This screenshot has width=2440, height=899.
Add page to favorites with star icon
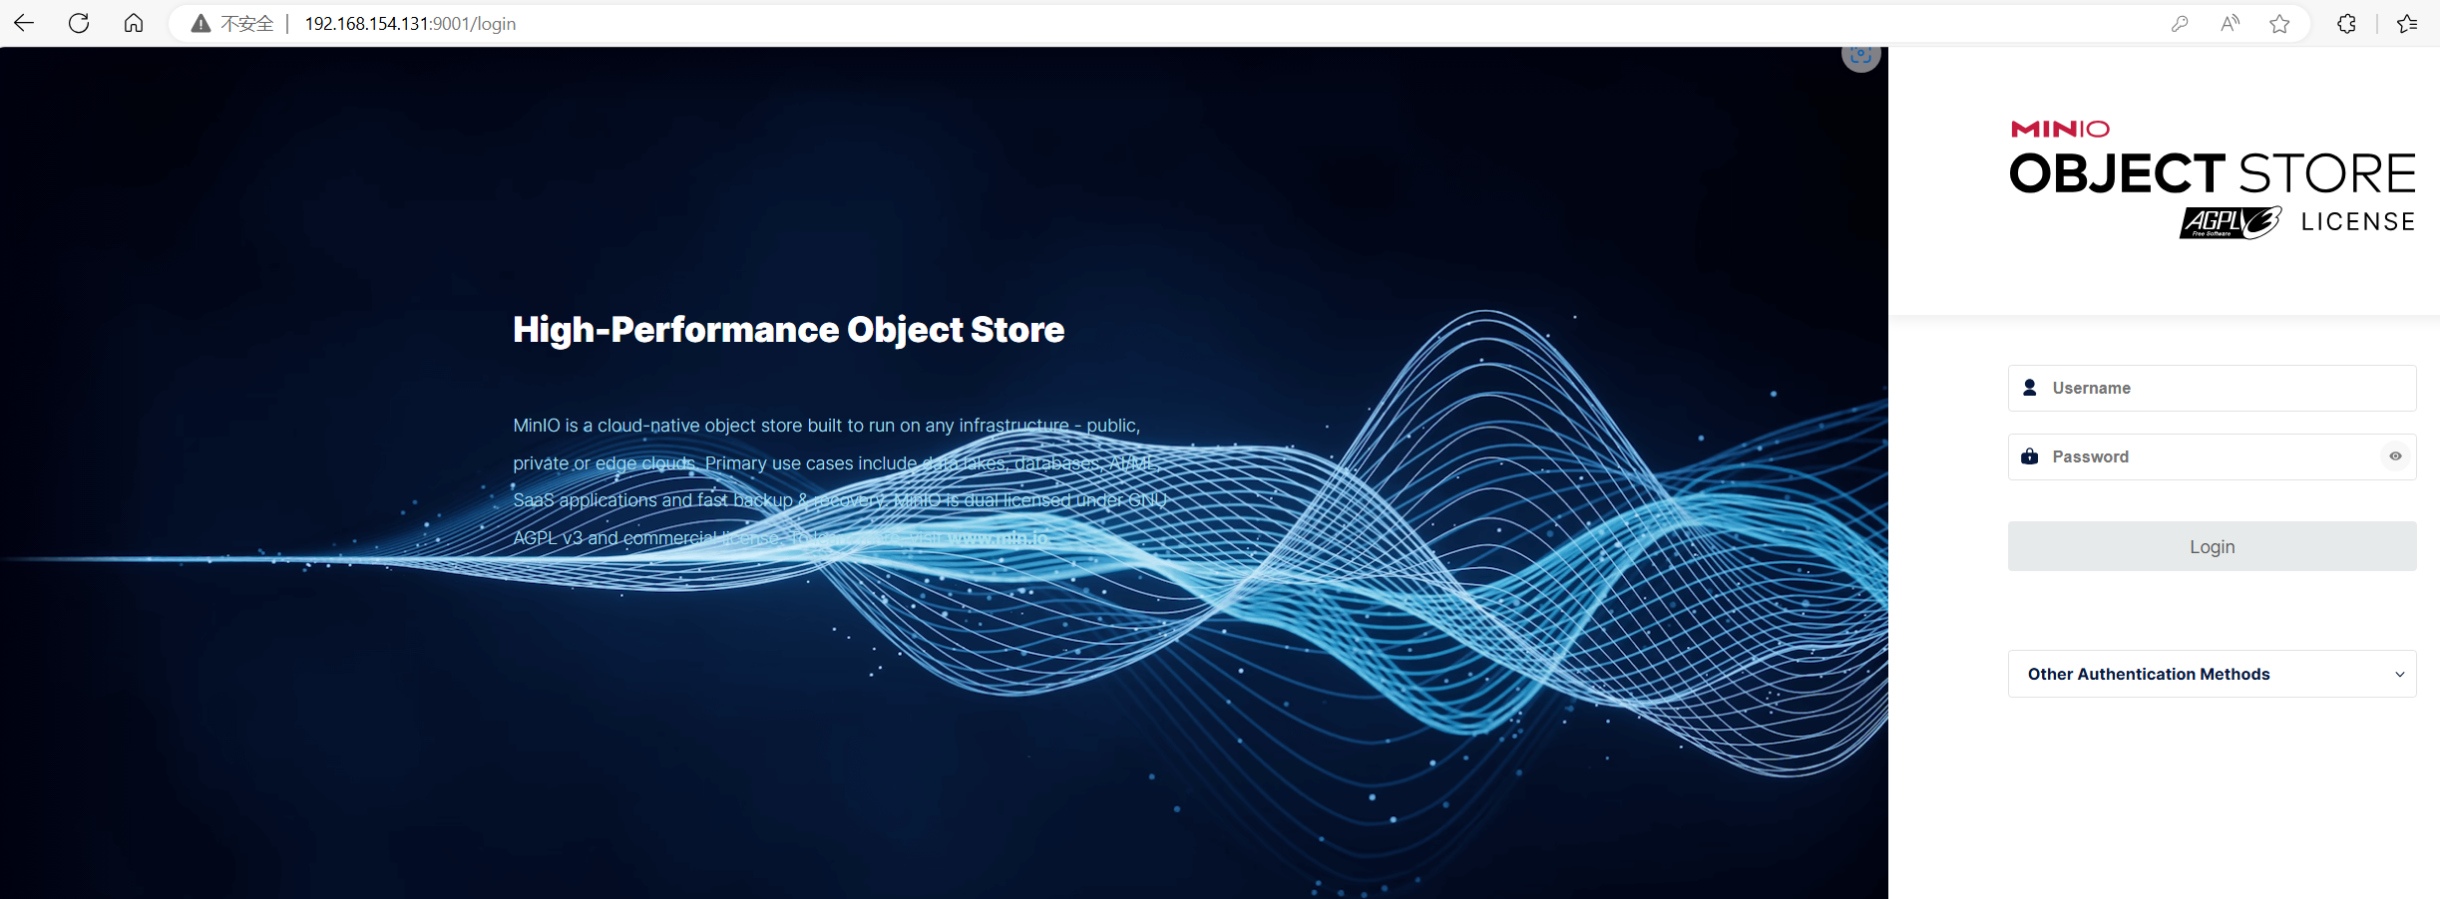[x=2279, y=24]
